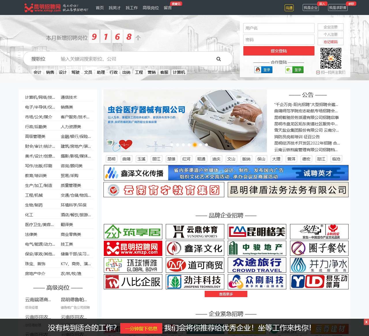
Task: Open the 找工作 menu item
Action: click(131, 8)
